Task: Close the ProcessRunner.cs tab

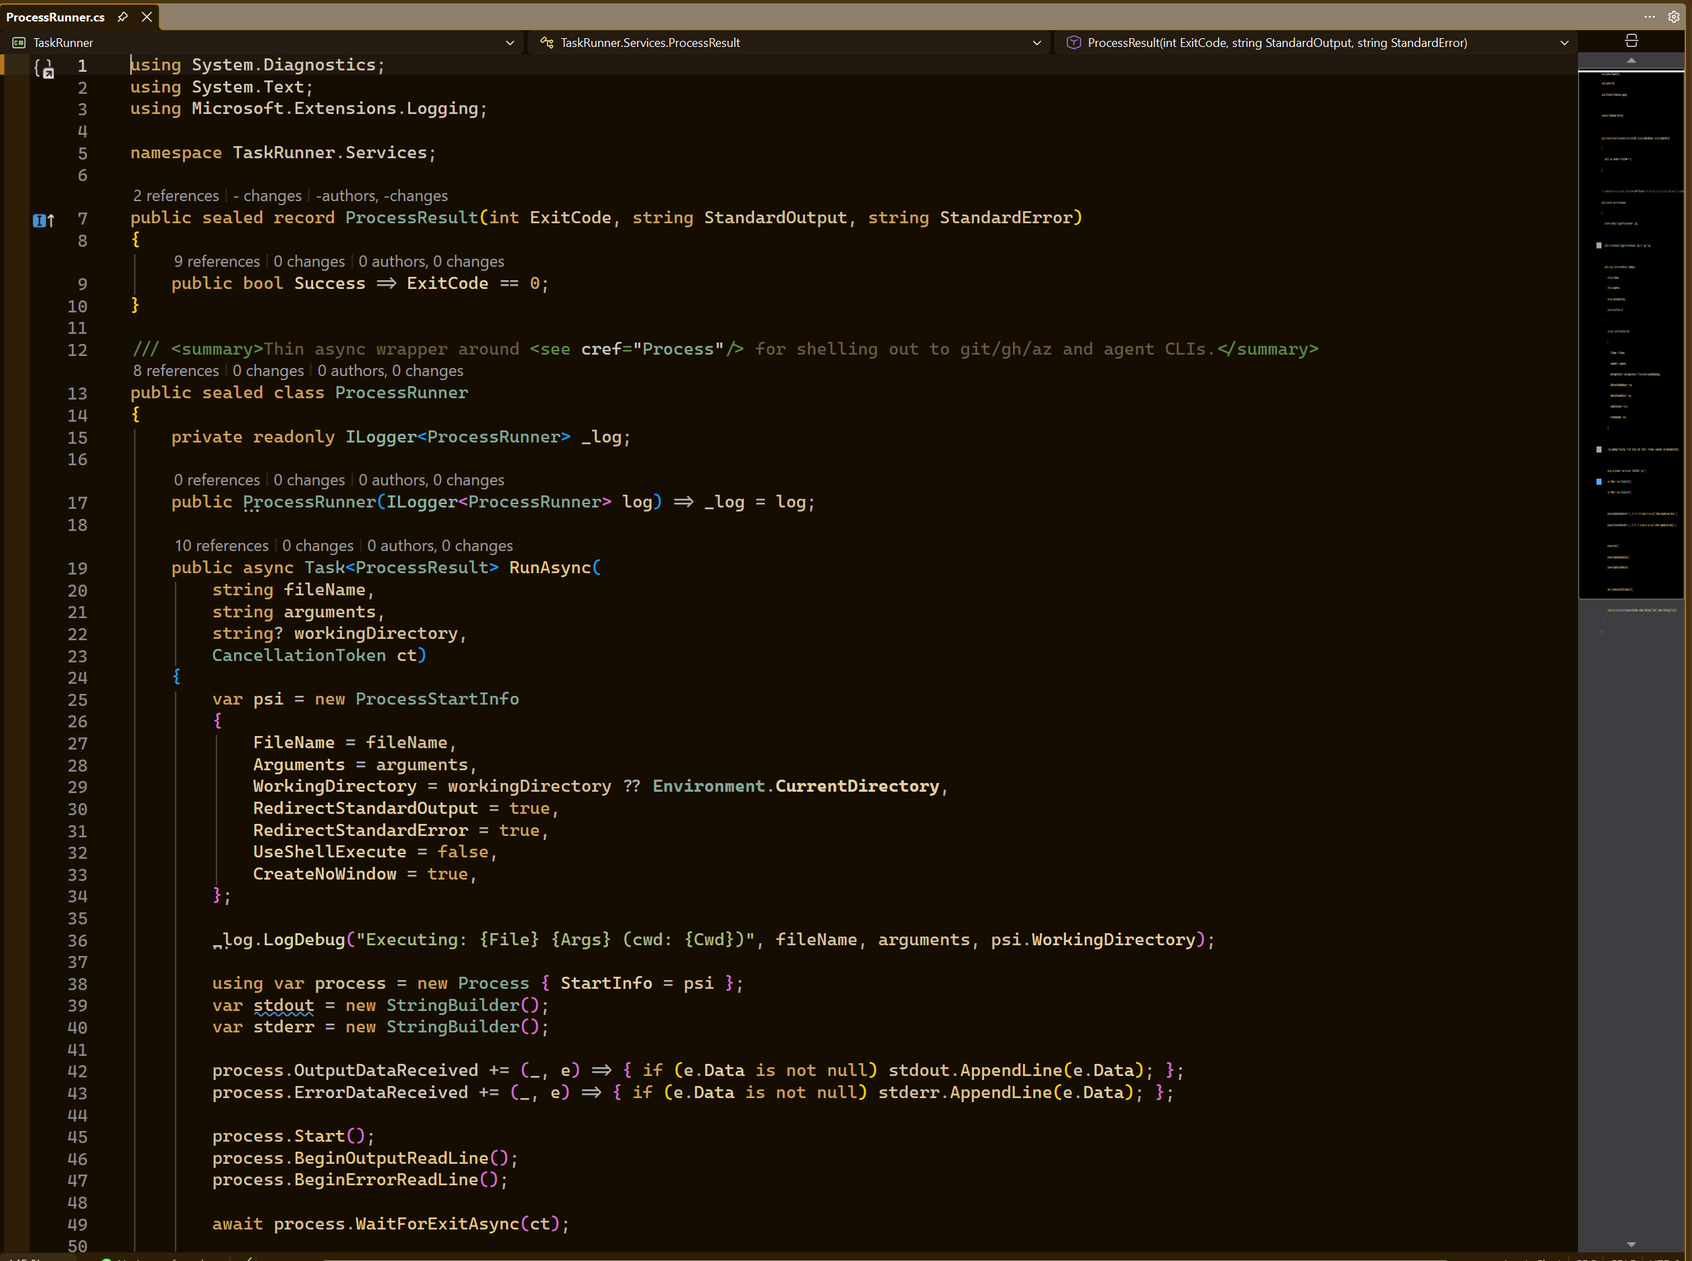Action: (147, 17)
